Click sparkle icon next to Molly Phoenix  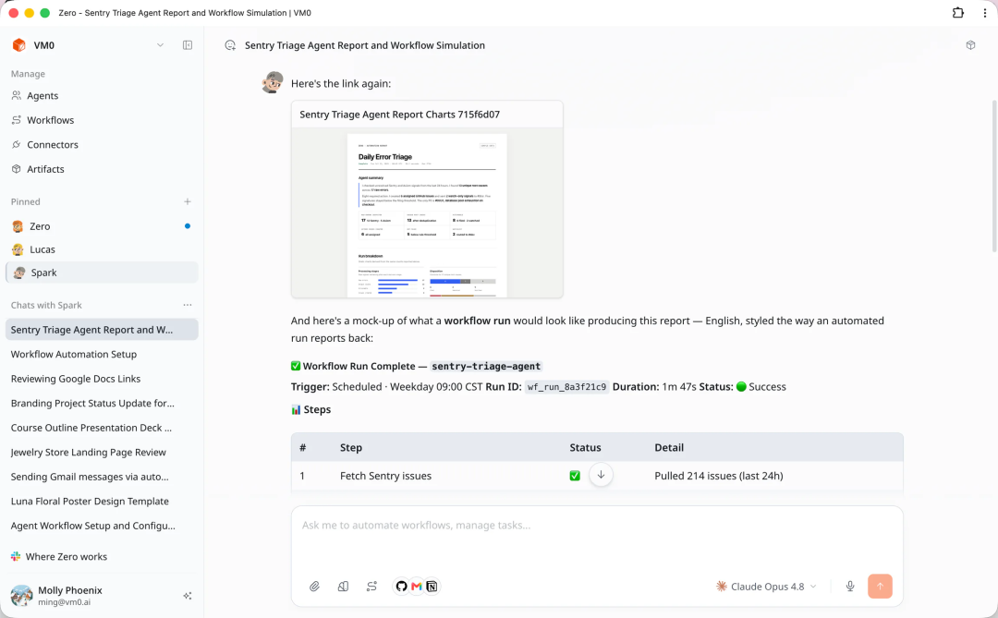(188, 597)
